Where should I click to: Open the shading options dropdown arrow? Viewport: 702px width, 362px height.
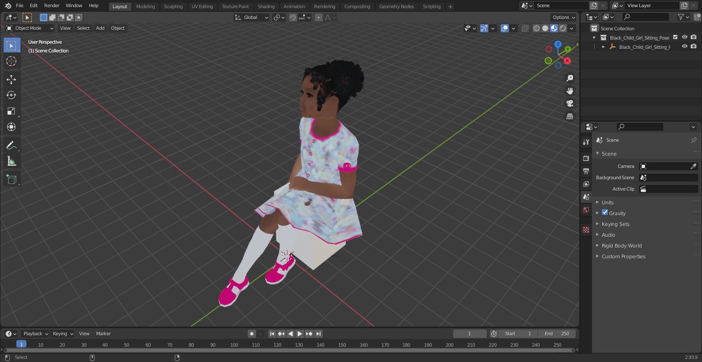pos(571,28)
